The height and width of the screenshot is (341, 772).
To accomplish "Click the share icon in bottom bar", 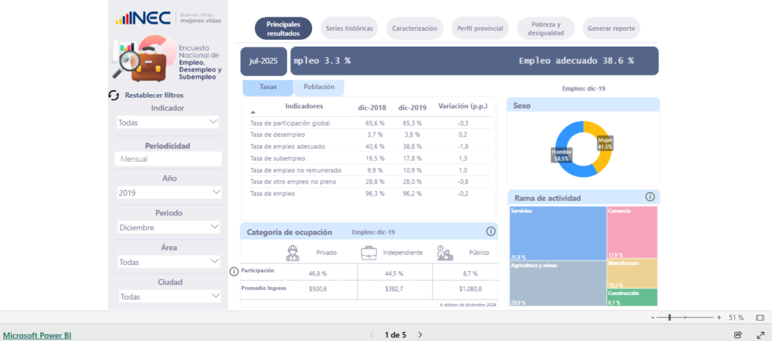I will 738,335.
